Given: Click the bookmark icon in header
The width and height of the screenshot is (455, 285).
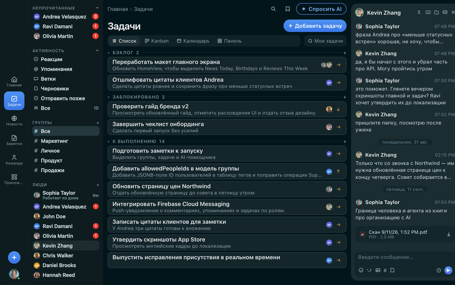Looking at the screenshot, I should tap(287, 9).
